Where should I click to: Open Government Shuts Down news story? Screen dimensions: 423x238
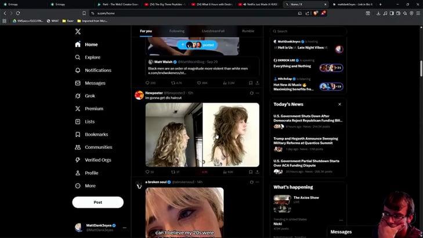click(308, 122)
